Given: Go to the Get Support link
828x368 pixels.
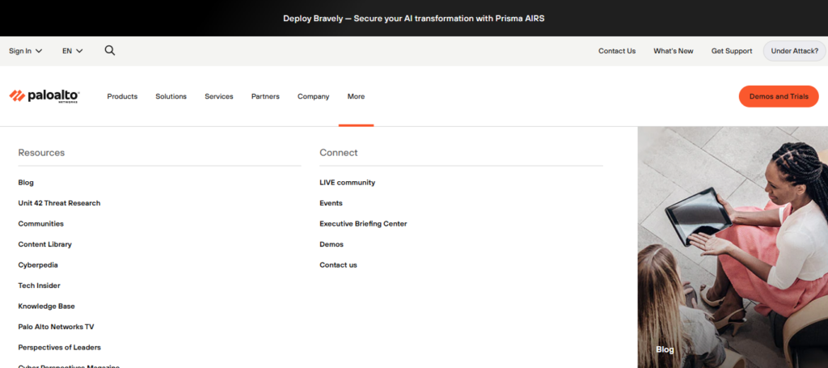Looking at the screenshot, I should pos(732,51).
